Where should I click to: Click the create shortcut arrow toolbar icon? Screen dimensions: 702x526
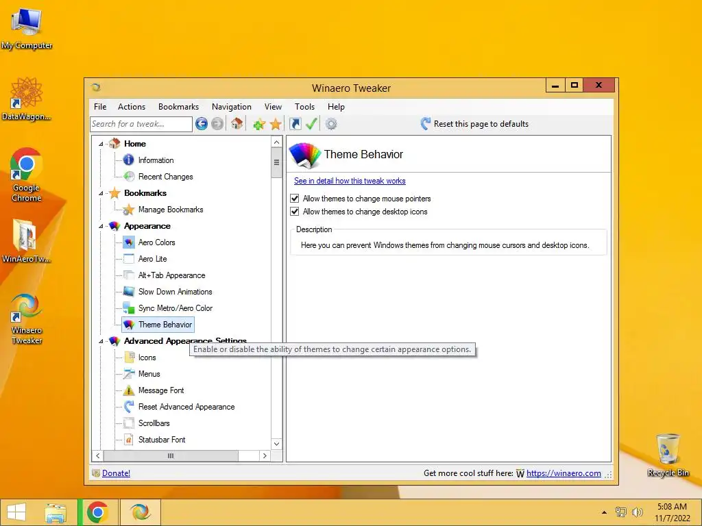[x=295, y=124]
